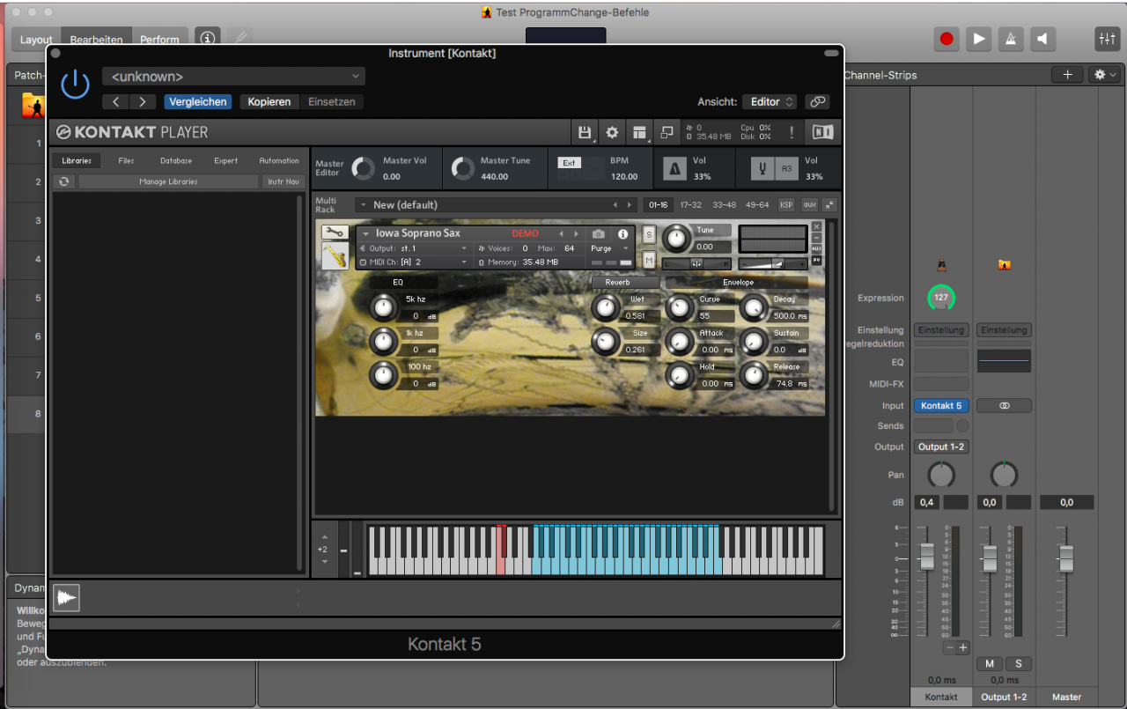
Task: Click MainStage record button
Action: point(947,39)
